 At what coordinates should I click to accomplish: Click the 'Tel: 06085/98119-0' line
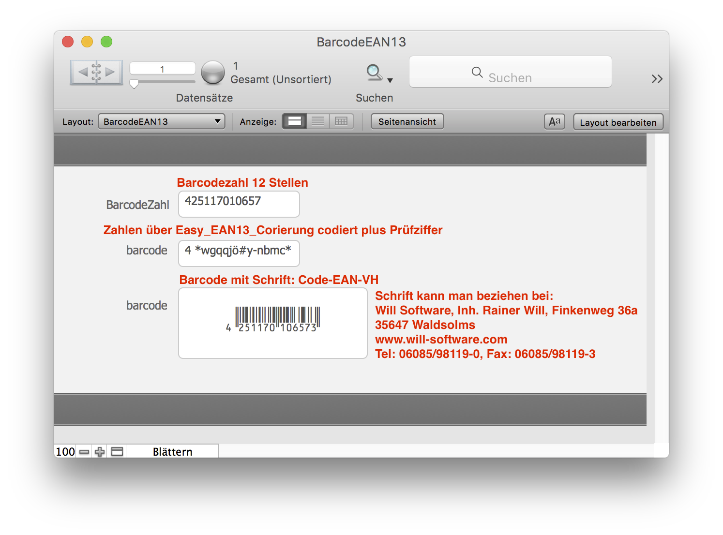pos(485,354)
